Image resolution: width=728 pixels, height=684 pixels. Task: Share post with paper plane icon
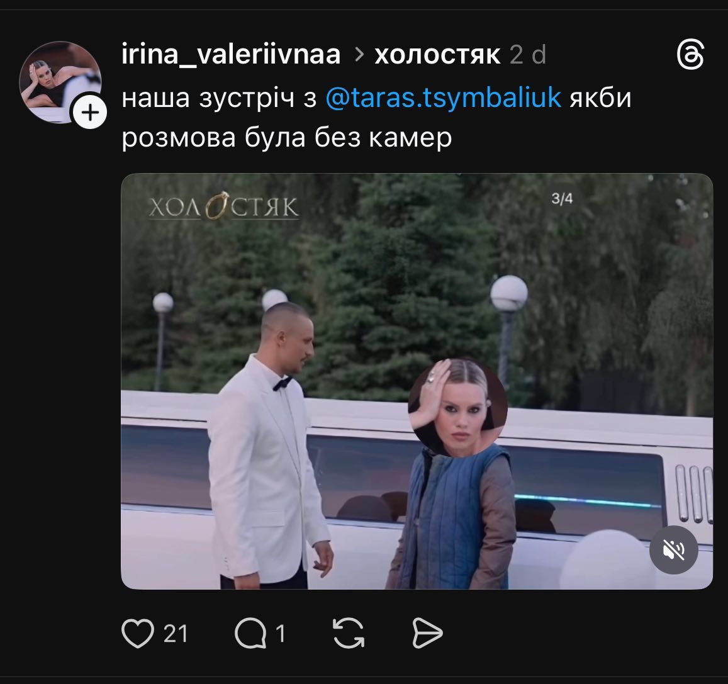pos(427,633)
